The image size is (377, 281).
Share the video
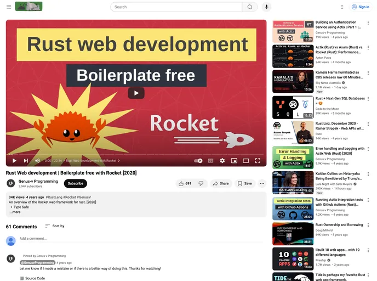coord(221,183)
